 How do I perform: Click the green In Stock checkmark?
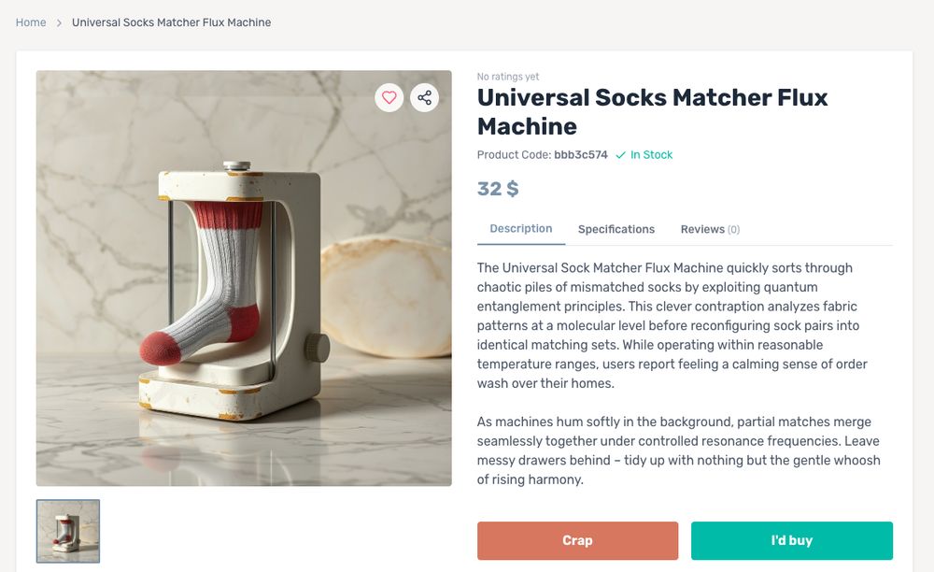coord(622,154)
